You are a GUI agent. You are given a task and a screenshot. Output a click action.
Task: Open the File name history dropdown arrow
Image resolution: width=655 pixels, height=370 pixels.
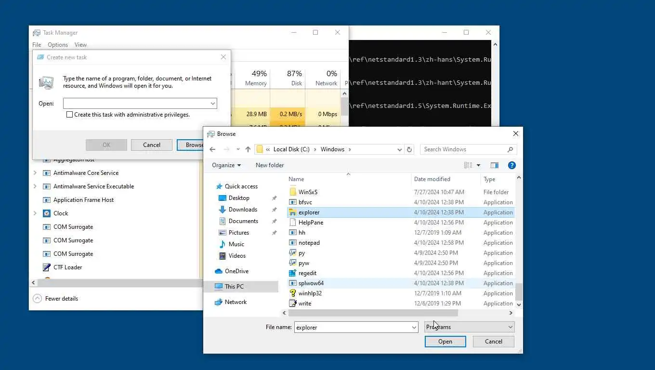(414, 328)
